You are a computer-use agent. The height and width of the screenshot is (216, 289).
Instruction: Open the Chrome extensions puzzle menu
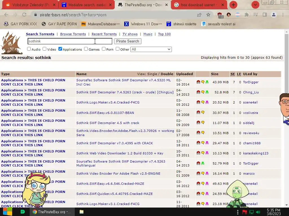pyautogui.click(x=247, y=15)
